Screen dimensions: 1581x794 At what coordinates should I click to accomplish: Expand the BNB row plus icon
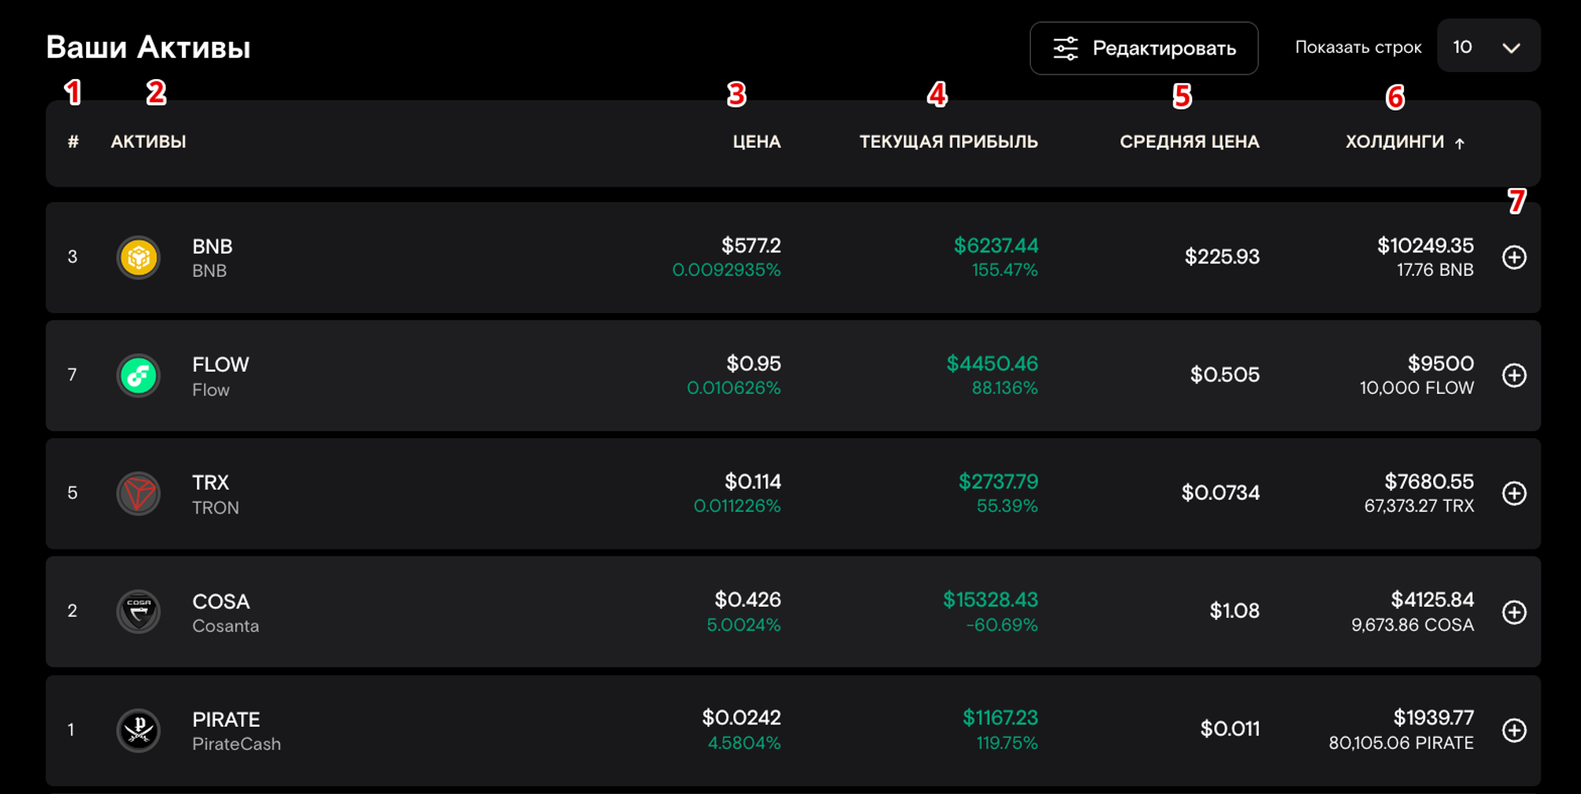[1514, 257]
